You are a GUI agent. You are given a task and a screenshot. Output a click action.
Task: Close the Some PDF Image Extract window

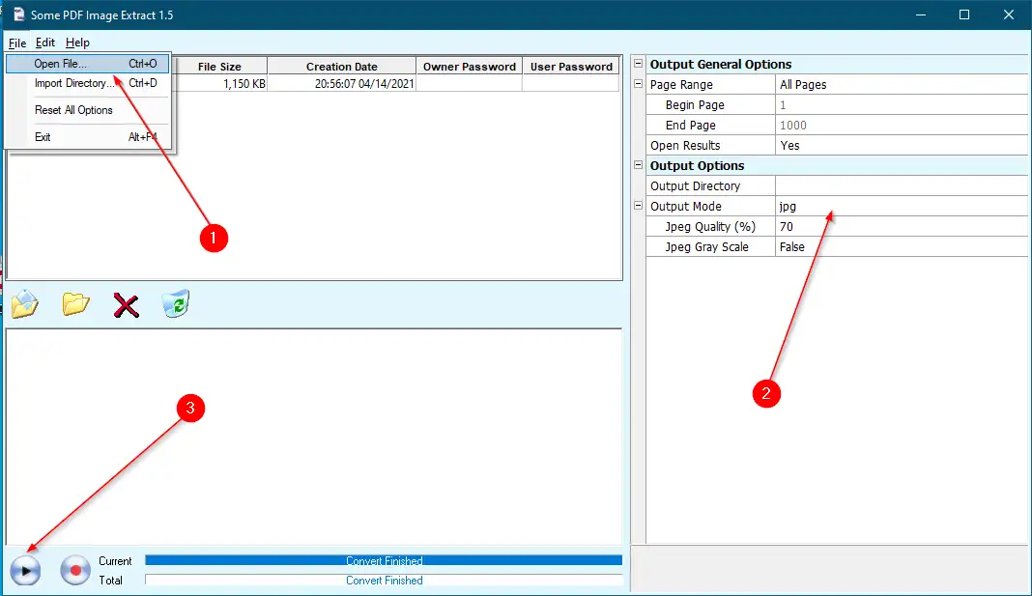click(x=1008, y=14)
